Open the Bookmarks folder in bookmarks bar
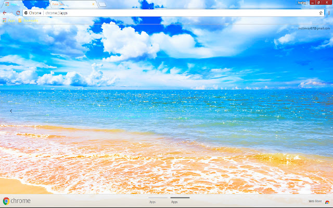333x208 pixels. pyautogui.click(x=28, y=21)
